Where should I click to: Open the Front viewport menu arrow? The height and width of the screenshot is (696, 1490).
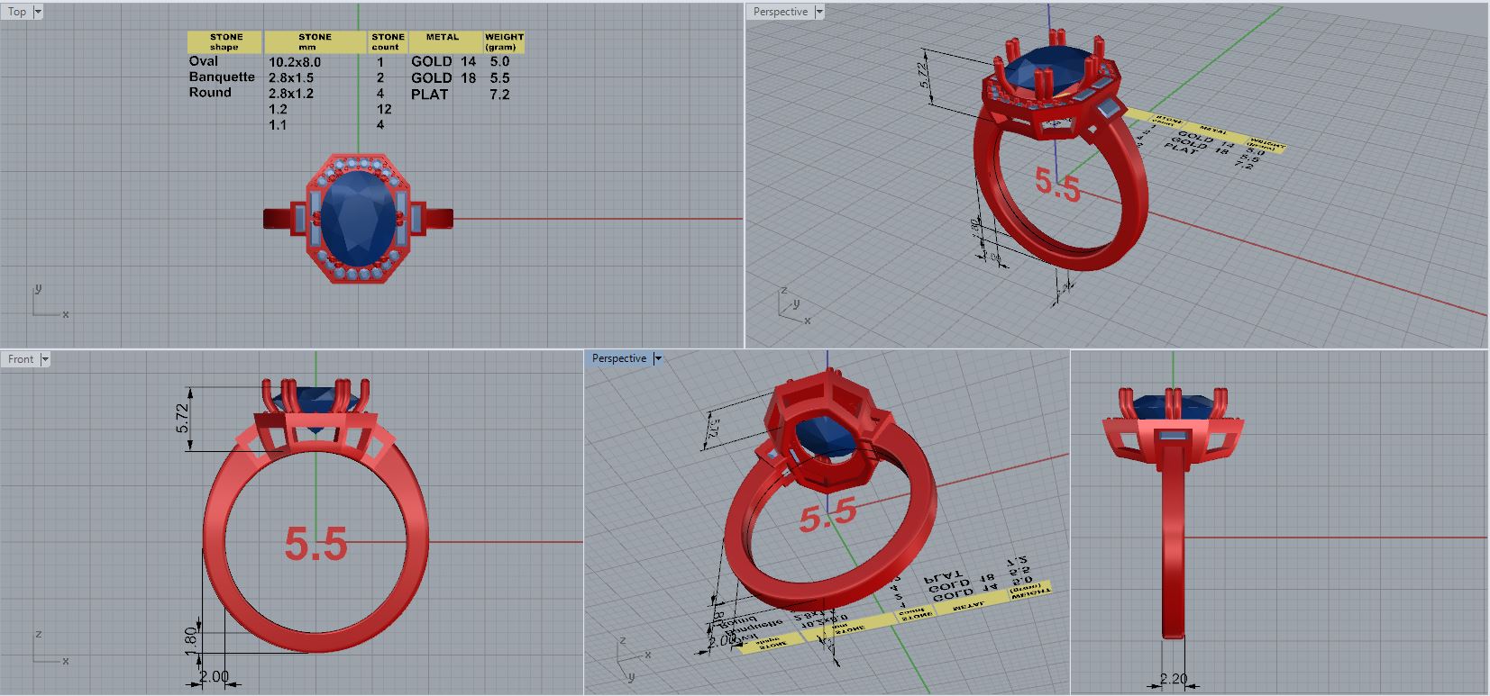click(45, 359)
